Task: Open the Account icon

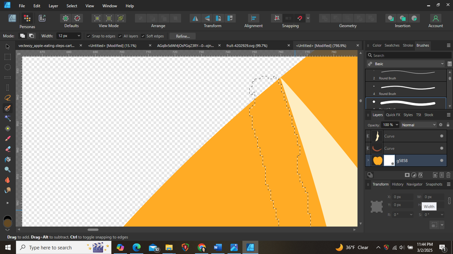Action: point(435,18)
